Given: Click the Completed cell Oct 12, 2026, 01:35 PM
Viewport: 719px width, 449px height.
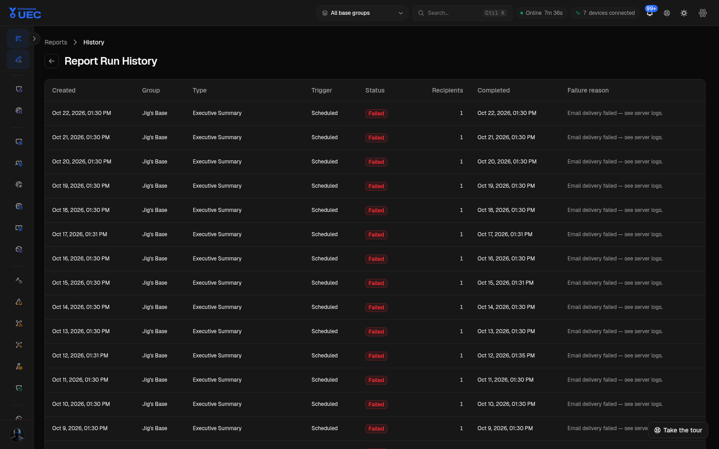Looking at the screenshot, I should (x=506, y=356).
